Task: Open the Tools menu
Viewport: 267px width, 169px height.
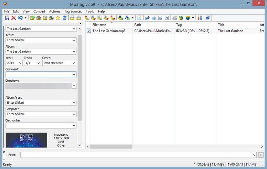Action: point(90,11)
